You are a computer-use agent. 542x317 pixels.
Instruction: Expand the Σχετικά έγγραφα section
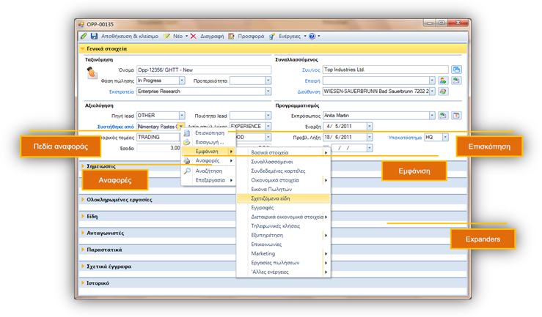point(83,266)
